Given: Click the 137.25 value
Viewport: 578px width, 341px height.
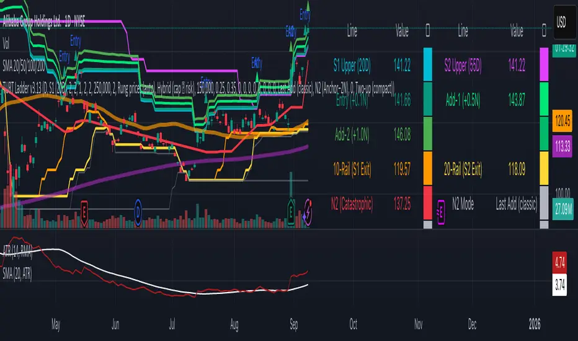Looking at the screenshot, I should tap(402, 204).
